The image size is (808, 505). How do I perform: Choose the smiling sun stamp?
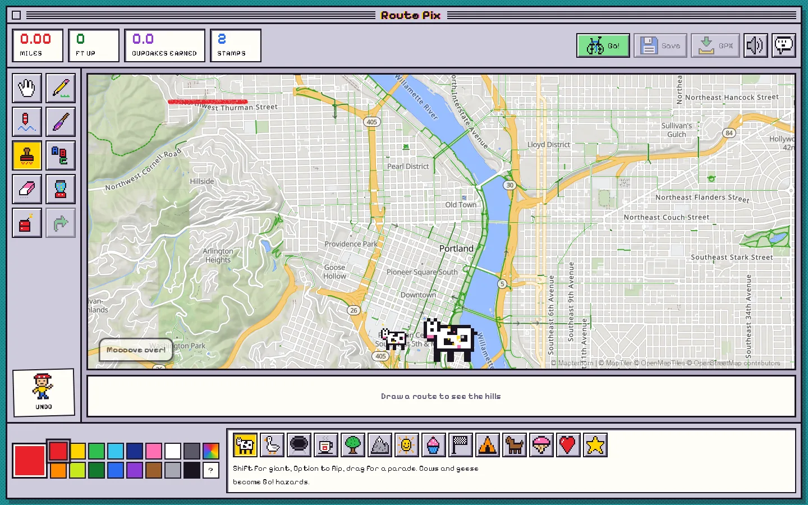[x=407, y=445]
